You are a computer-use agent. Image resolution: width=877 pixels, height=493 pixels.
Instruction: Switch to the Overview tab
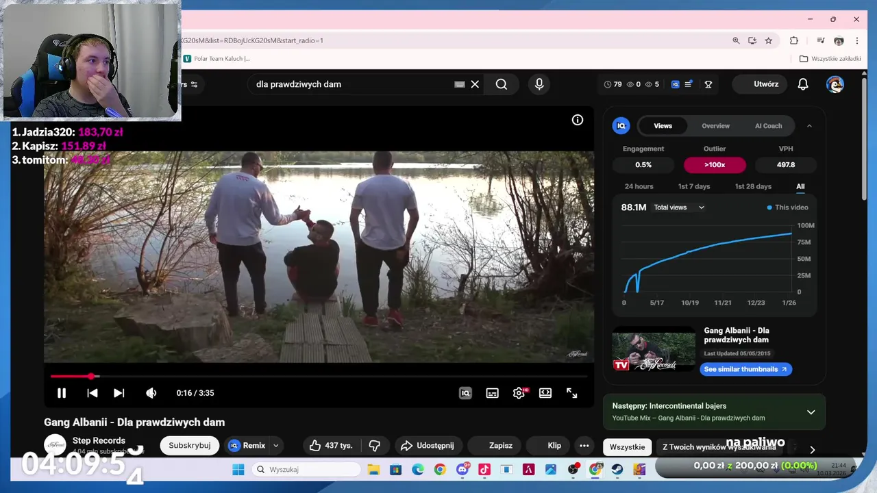715,126
